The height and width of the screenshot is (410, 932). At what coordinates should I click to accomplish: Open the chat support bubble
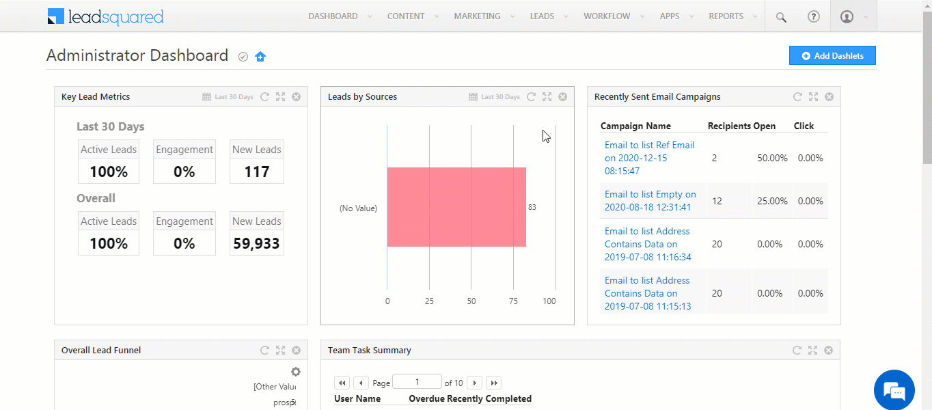tap(894, 389)
